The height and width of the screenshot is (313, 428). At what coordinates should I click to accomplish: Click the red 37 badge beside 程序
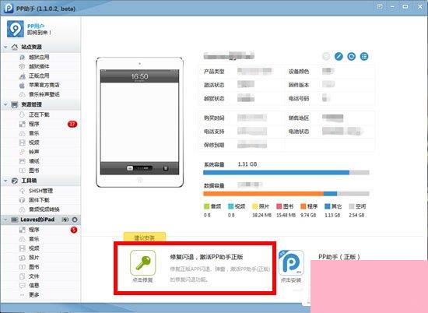(x=72, y=125)
